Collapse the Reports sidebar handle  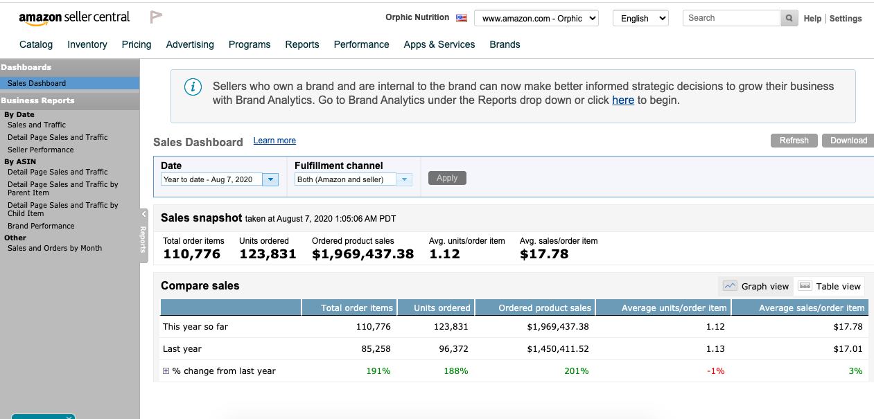pyautogui.click(x=144, y=235)
